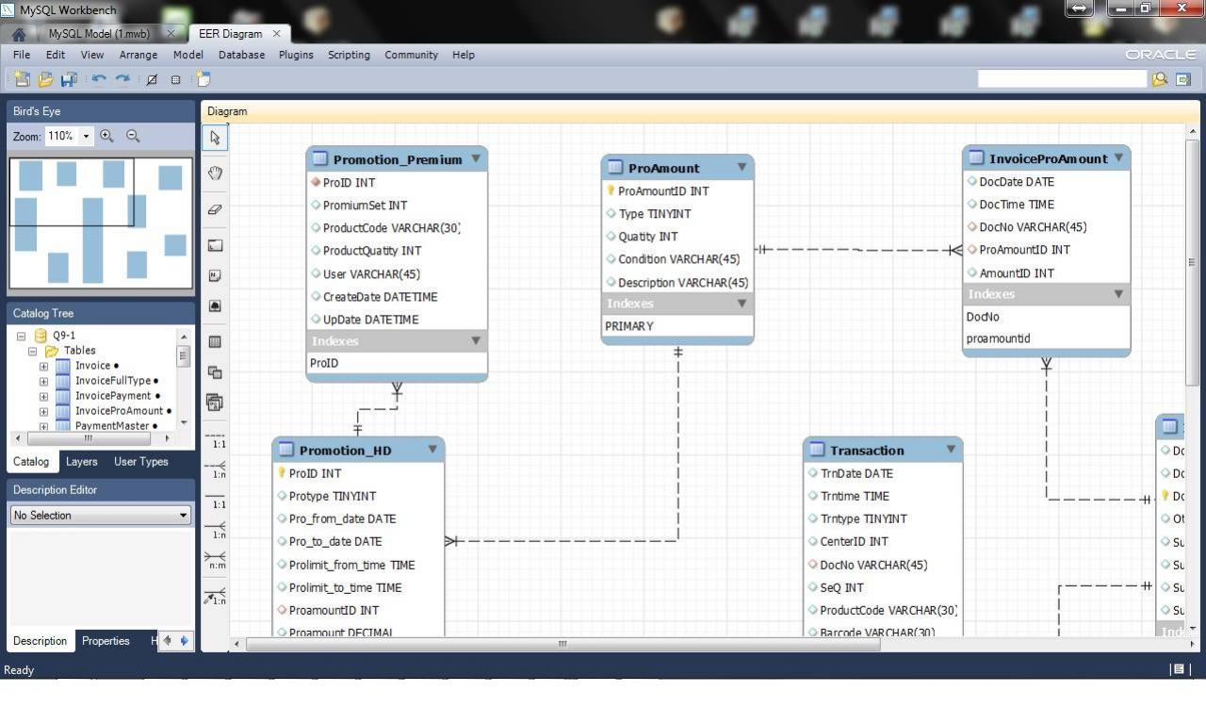Expand the Invoice table in Catalog Tree

pyautogui.click(x=42, y=365)
